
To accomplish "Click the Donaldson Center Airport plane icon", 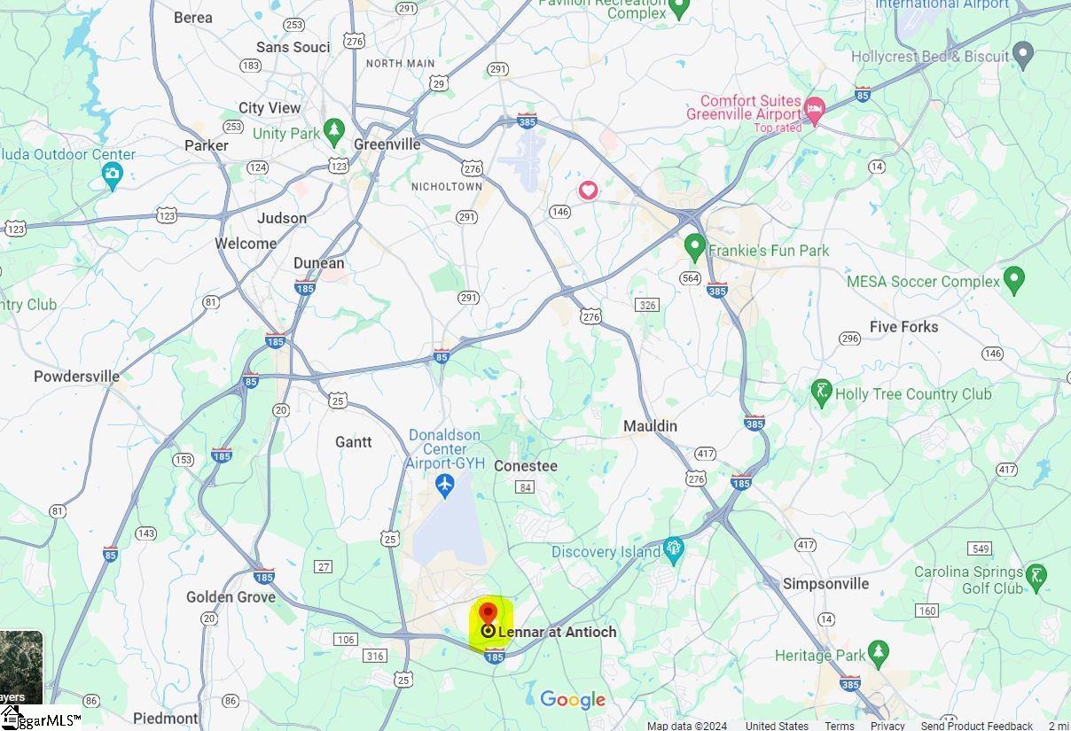I will point(444,485).
